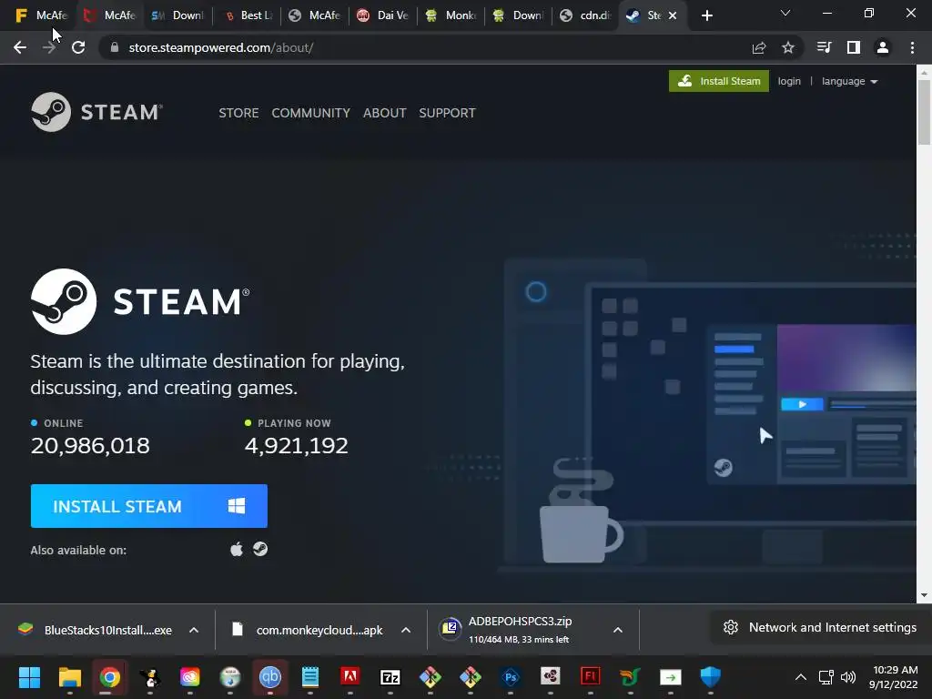
Task: Open the Chrome profile menu
Action: (x=883, y=47)
